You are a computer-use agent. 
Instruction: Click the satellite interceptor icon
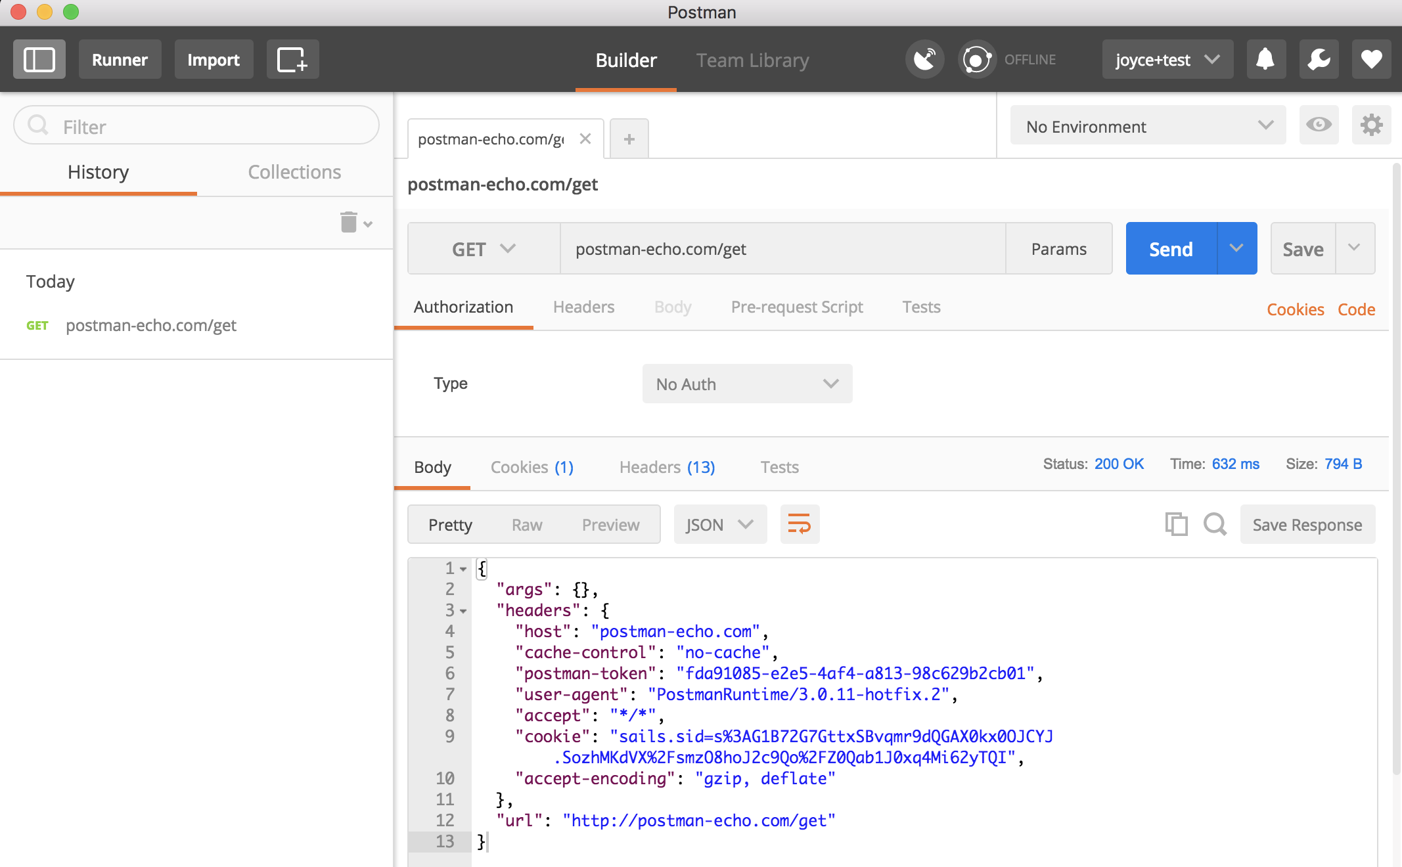pos(924,59)
